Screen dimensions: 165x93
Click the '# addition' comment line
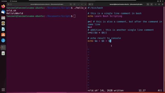(121, 30)
